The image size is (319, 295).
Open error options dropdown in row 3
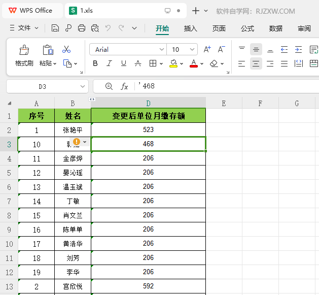(85, 142)
